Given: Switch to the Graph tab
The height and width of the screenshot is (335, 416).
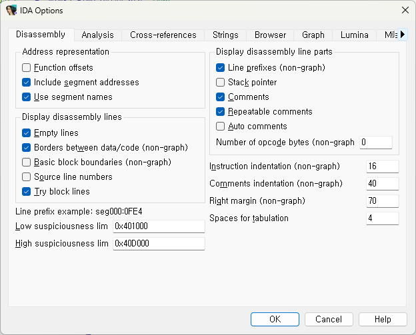Looking at the screenshot, I should click(x=313, y=35).
